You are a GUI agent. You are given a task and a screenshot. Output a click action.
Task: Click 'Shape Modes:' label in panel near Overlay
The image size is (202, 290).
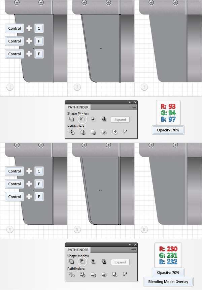pyautogui.click(x=78, y=256)
